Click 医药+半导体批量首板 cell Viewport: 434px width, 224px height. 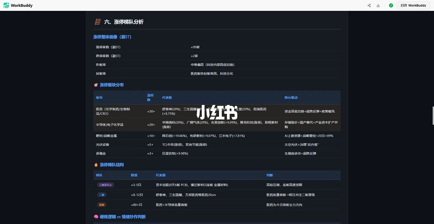172,205
